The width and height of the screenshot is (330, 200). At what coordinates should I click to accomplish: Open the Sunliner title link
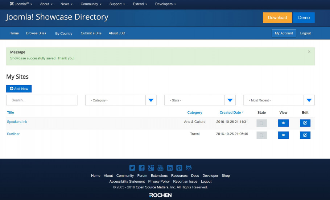coord(13,134)
